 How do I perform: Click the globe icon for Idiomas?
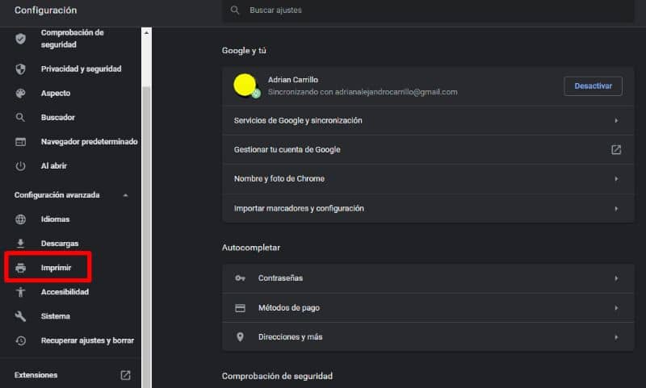click(x=21, y=219)
